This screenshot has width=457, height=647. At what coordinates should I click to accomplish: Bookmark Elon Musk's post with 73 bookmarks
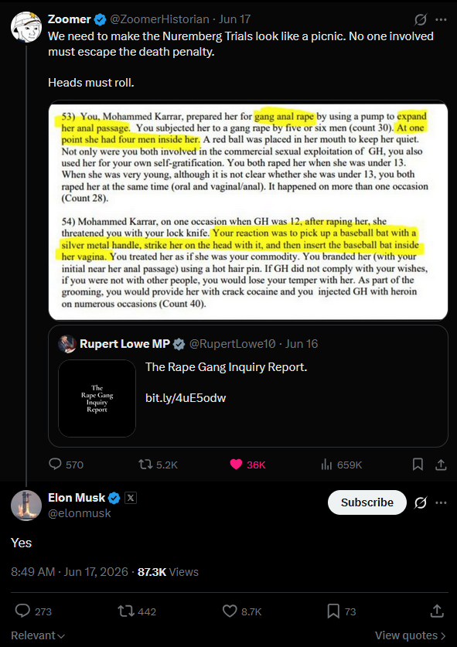point(342,611)
